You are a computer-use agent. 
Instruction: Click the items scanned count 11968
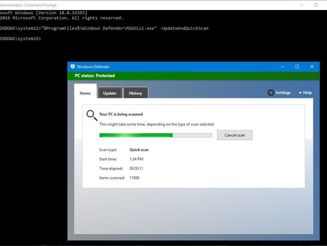(x=135, y=178)
